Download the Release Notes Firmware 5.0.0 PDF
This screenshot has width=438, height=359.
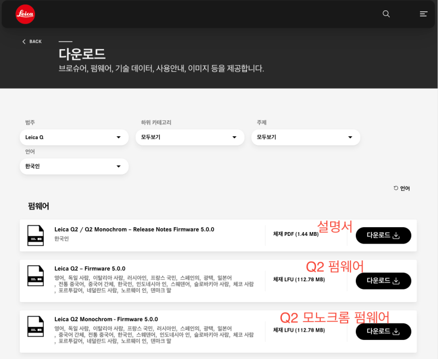coord(383,235)
